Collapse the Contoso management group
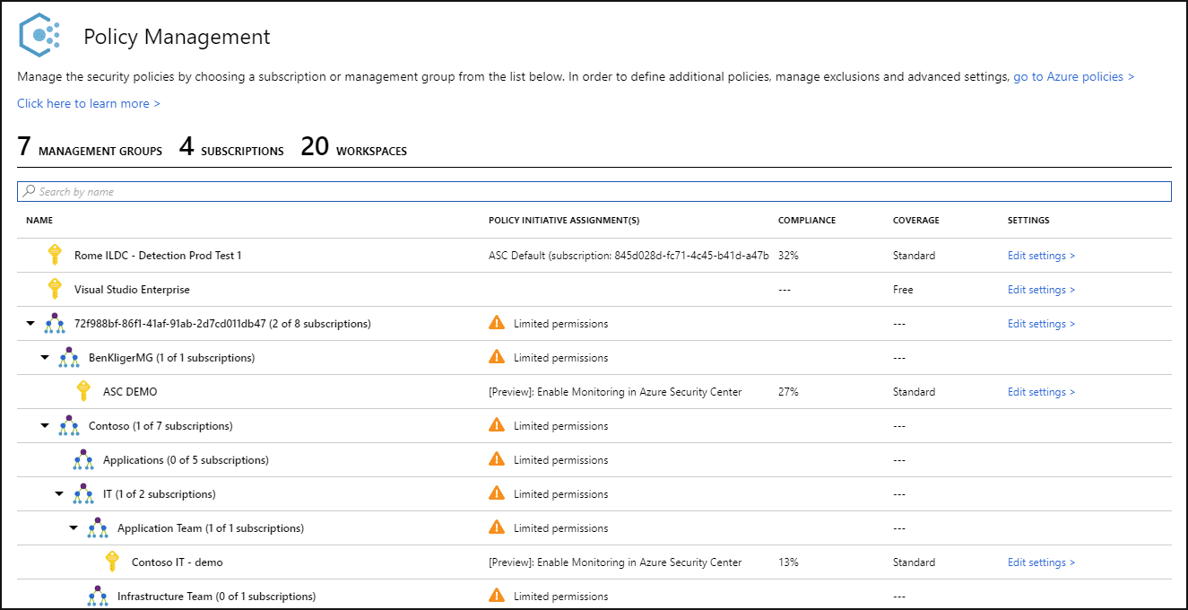This screenshot has width=1188, height=610. (46, 426)
